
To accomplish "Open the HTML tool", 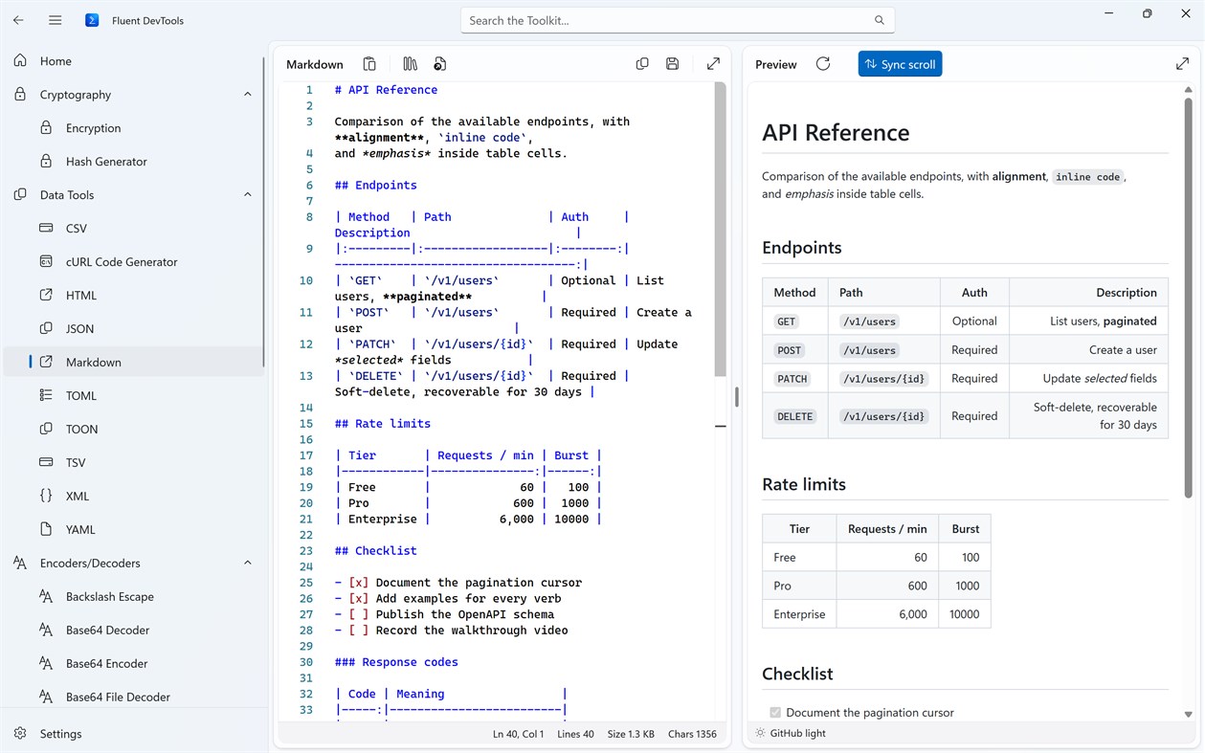I will (133, 296).
